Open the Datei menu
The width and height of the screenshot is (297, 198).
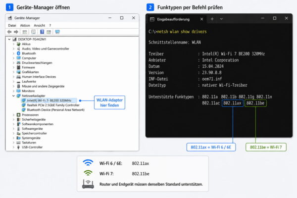12,25
